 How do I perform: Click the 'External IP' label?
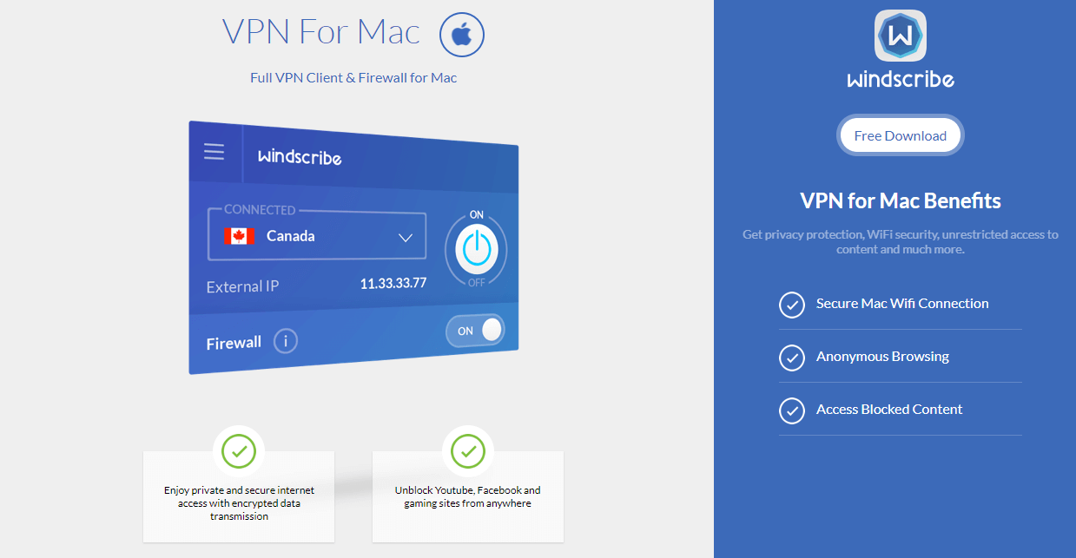click(x=242, y=286)
